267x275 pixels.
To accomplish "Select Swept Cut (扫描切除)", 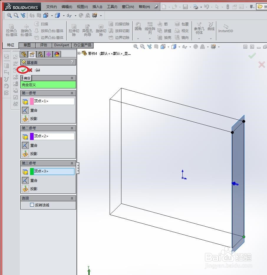I will (119, 24).
